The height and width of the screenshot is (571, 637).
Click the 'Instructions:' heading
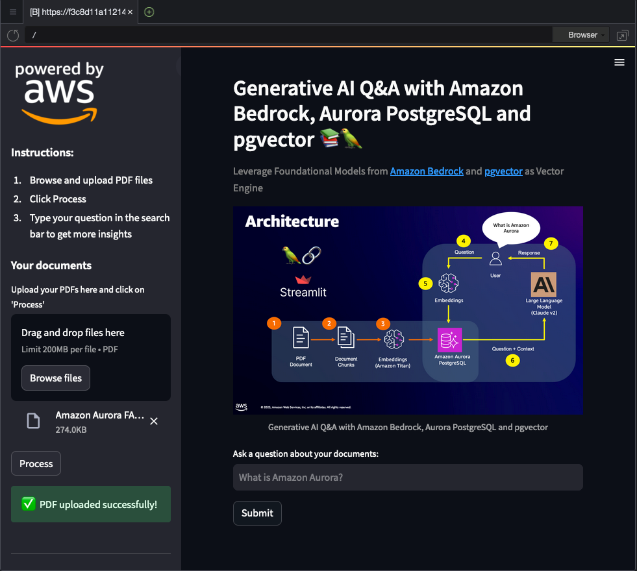click(42, 152)
